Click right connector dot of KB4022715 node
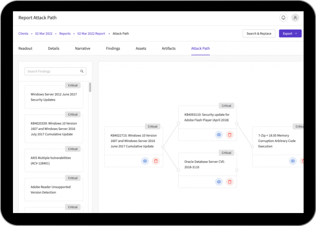 pos(163,147)
